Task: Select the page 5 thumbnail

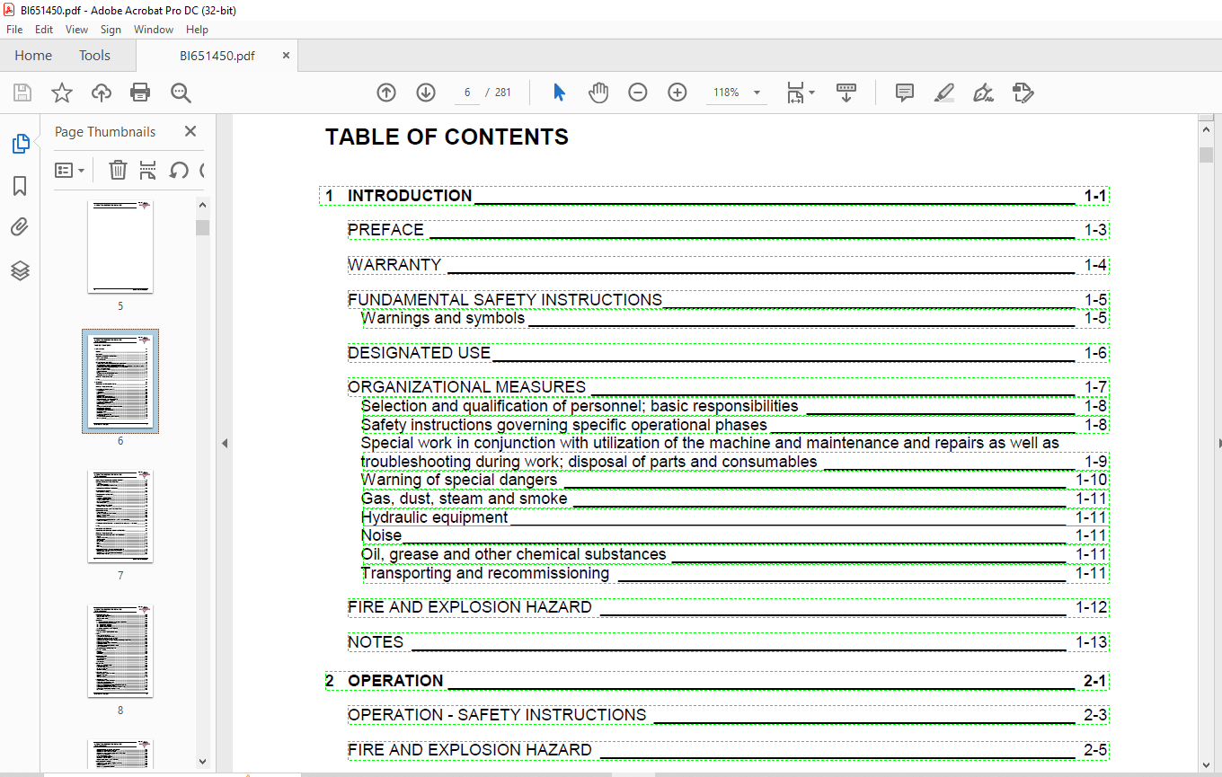Action: pyautogui.click(x=120, y=247)
